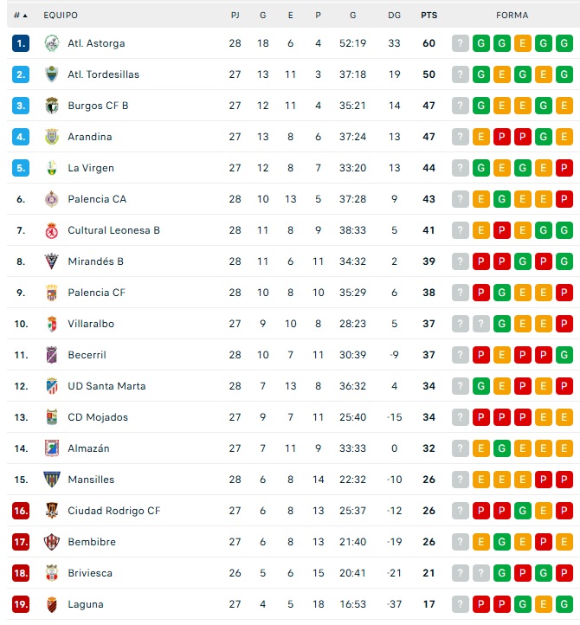Click the Cultural Leonesa B crest icon
This screenshot has width=580, height=625.
51,230
